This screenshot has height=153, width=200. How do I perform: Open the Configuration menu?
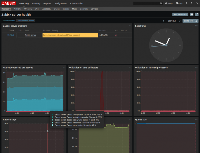(x=60, y=3)
